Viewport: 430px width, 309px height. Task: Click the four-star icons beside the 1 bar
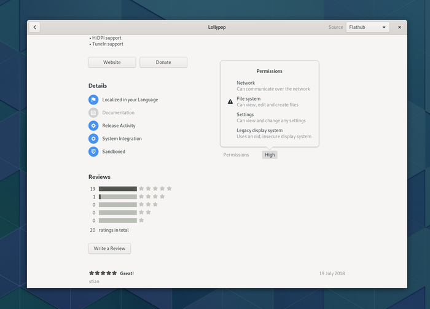(x=152, y=197)
